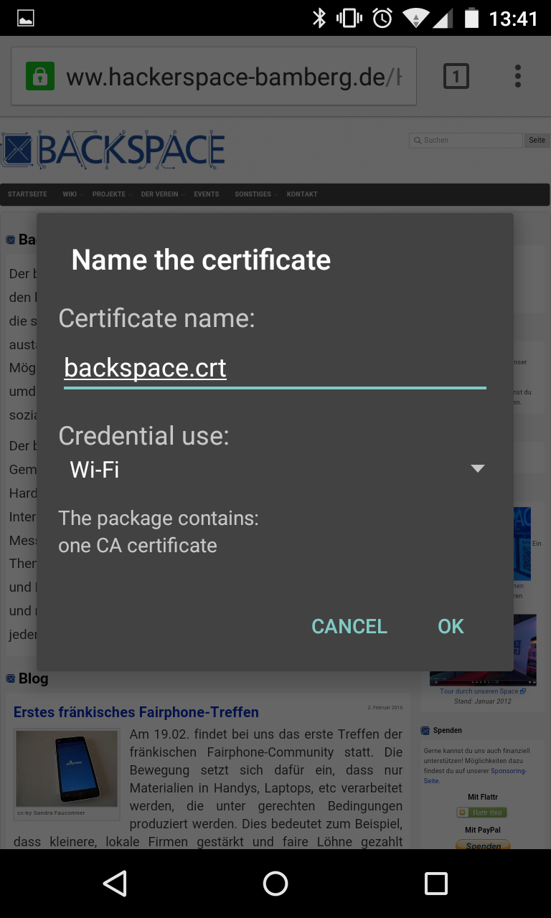Tap the alarm clock status icon
The width and height of the screenshot is (551, 918).
tap(382, 18)
